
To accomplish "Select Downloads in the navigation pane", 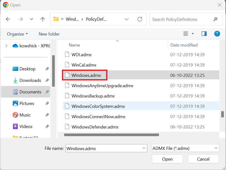I will (30, 80).
